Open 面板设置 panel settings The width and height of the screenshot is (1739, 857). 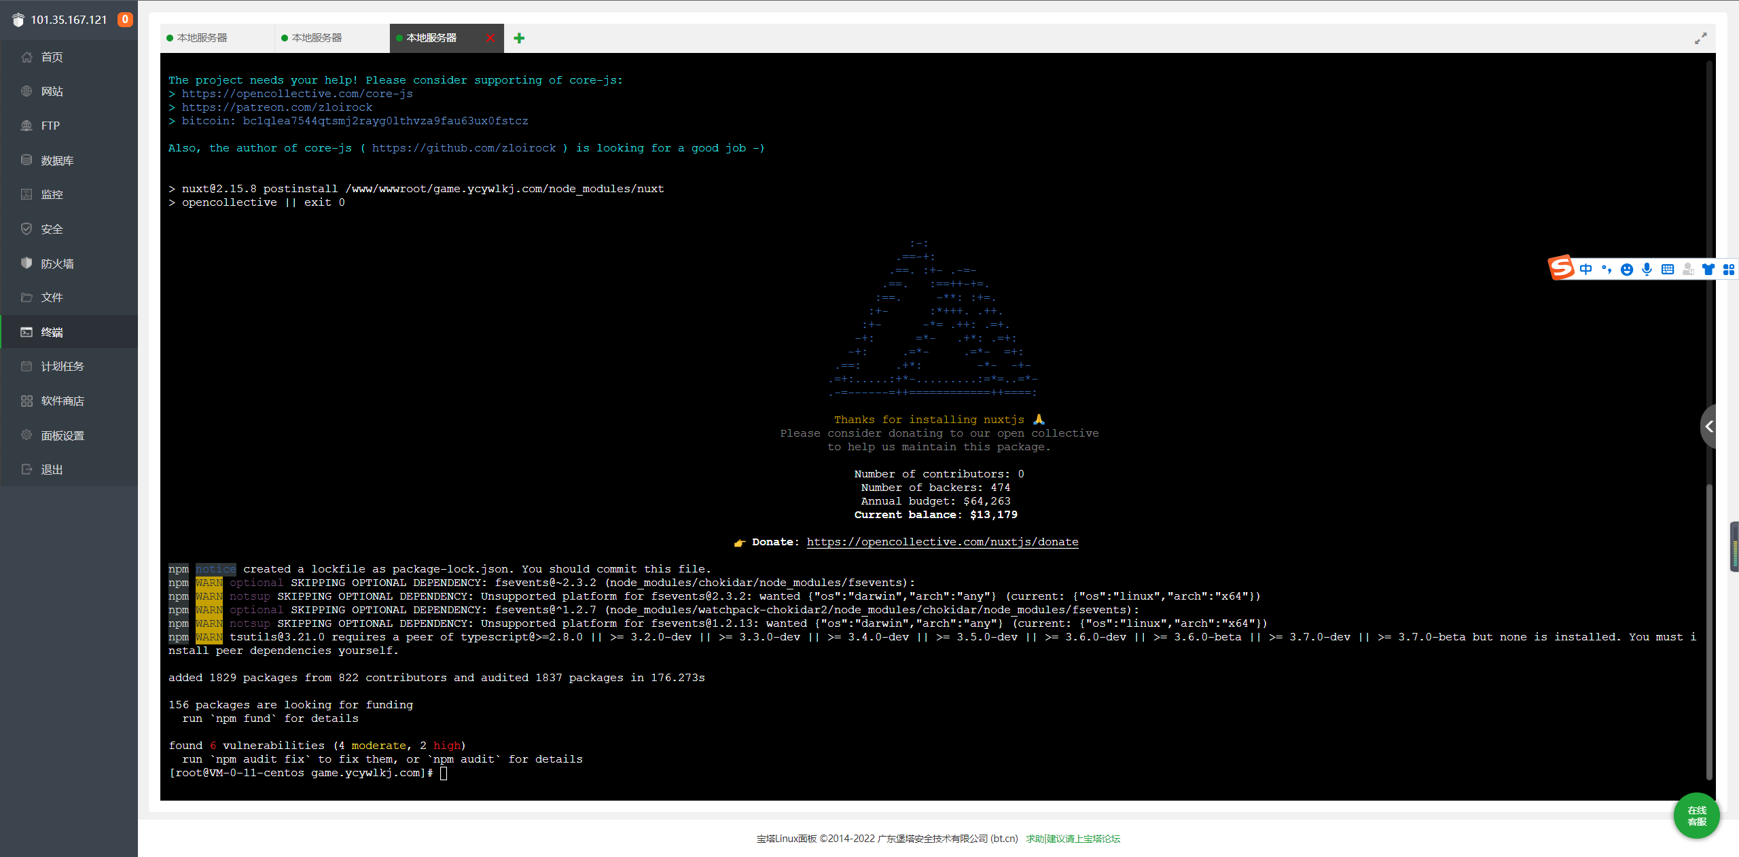coord(62,435)
